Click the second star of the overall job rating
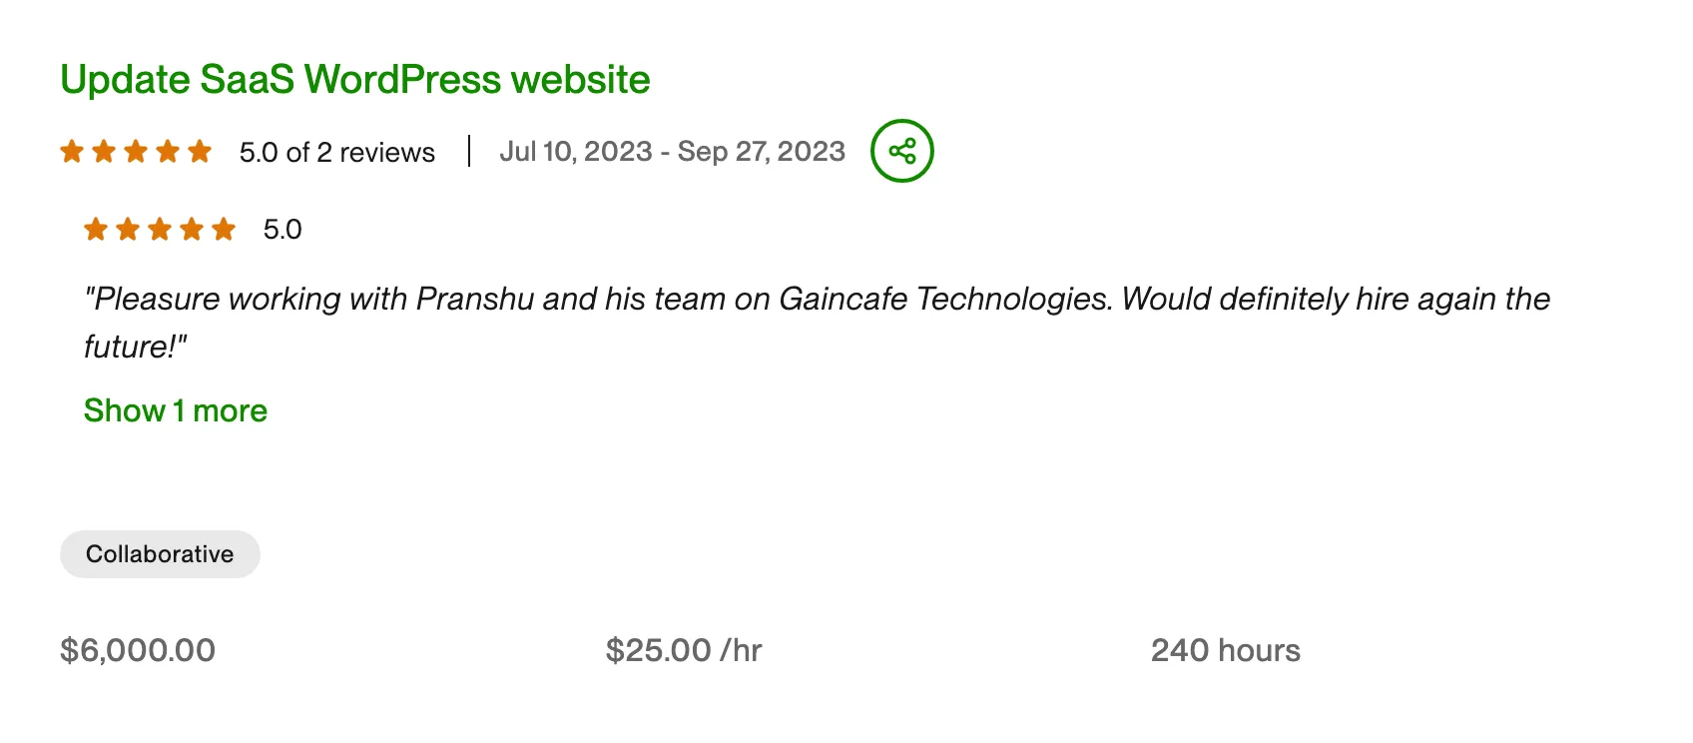This screenshot has width=1693, height=743. tap(104, 152)
